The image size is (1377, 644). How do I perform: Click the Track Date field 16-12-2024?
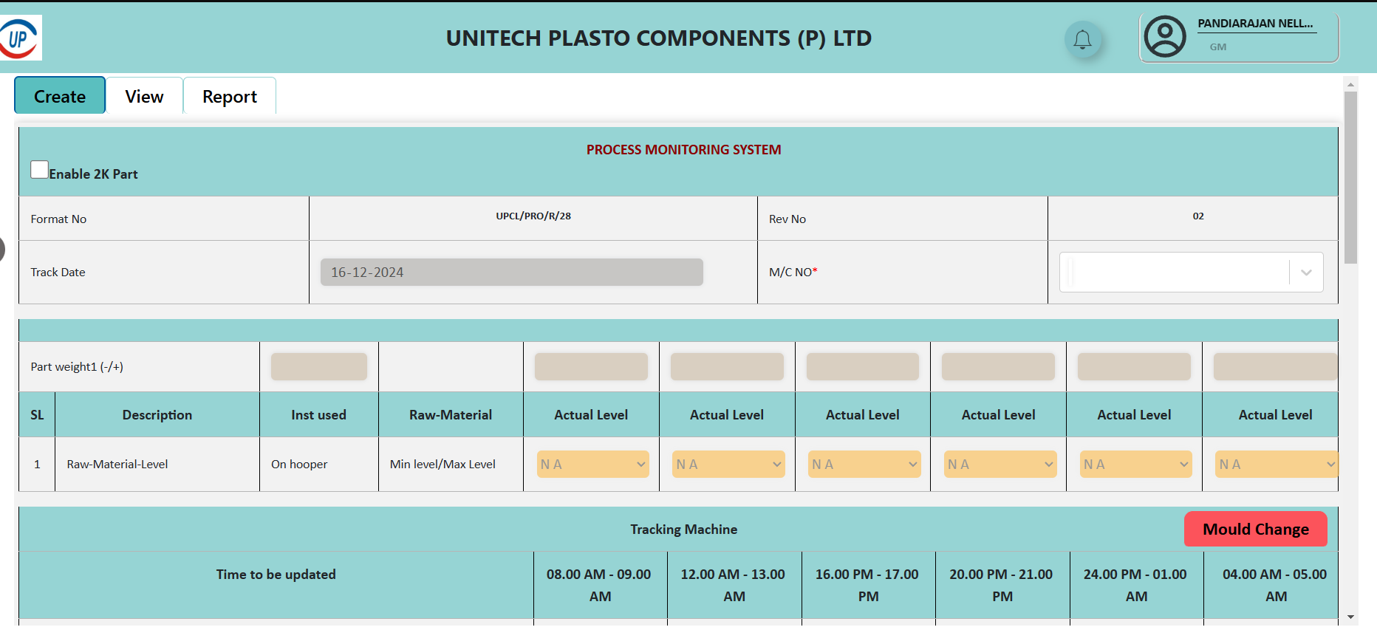tap(511, 272)
